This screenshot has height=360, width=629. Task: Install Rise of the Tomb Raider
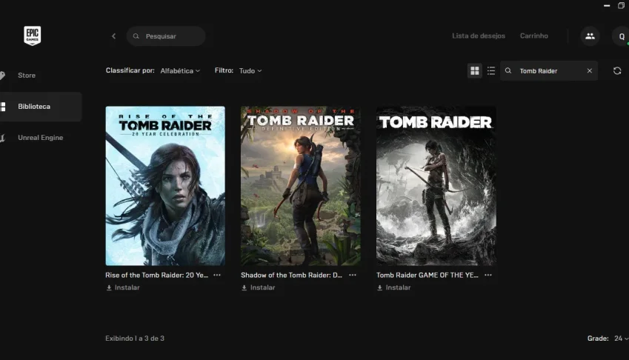tap(123, 287)
